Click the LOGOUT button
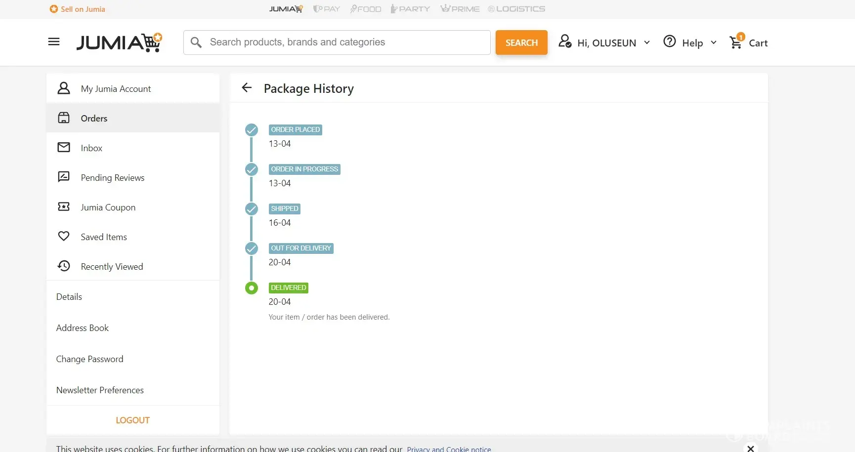 pyautogui.click(x=132, y=420)
